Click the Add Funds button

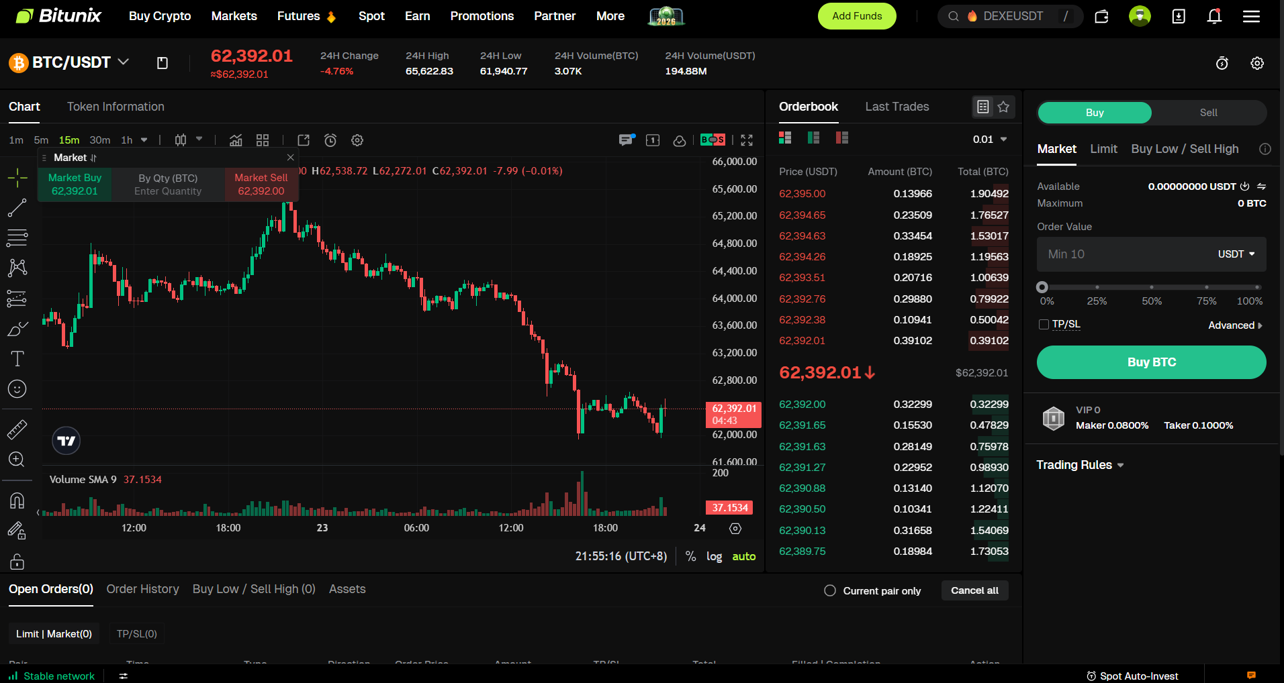(857, 16)
